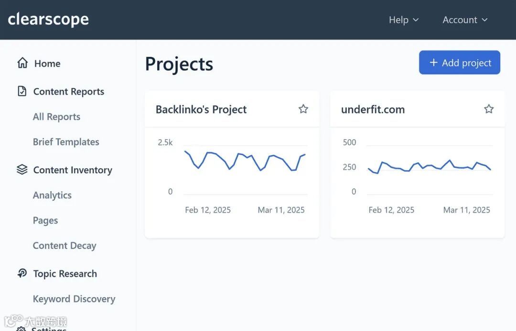Expand the Help dropdown menu
Screen dimensions: 516x331
[403, 20]
